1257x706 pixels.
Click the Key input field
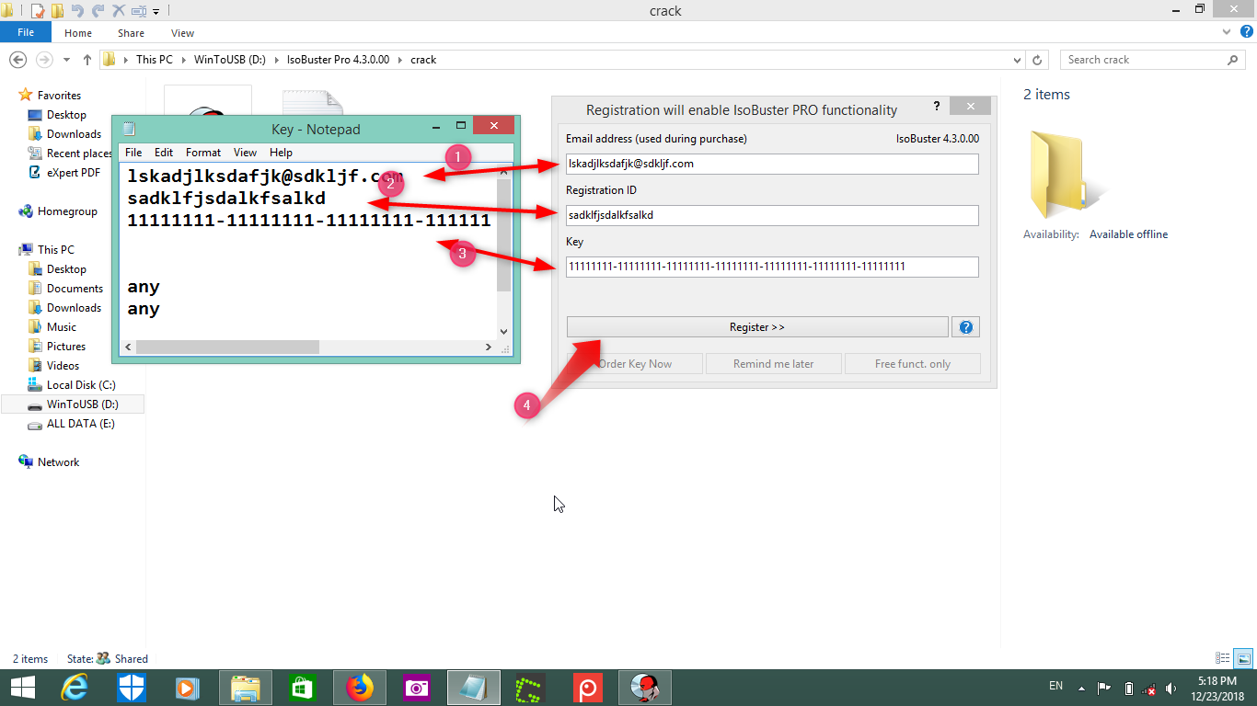pyautogui.click(x=772, y=267)
